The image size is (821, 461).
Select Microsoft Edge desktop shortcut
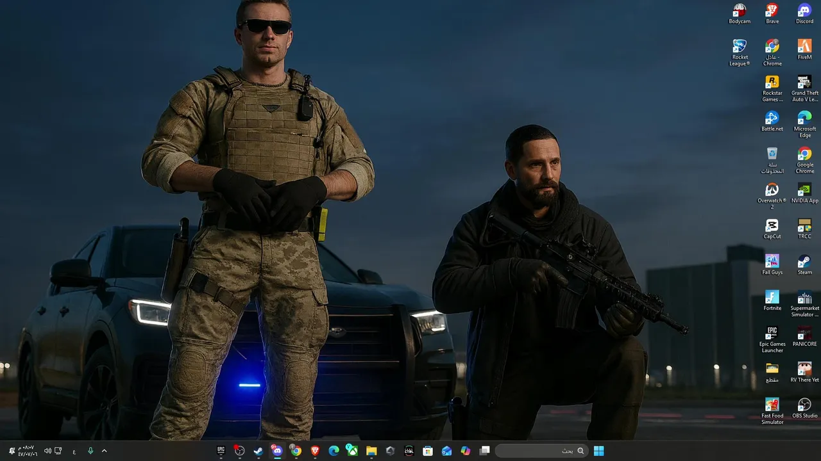pyautogui.click(x=804, y=124)
